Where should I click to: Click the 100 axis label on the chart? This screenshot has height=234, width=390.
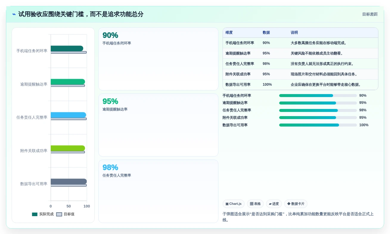(x=87, y=206)
